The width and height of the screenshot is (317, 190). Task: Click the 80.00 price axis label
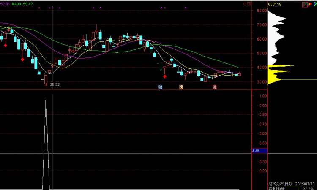[x=262, y=11]
